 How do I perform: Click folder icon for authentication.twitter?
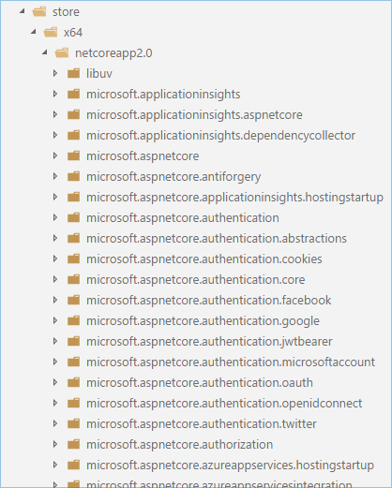coord(74,423)
